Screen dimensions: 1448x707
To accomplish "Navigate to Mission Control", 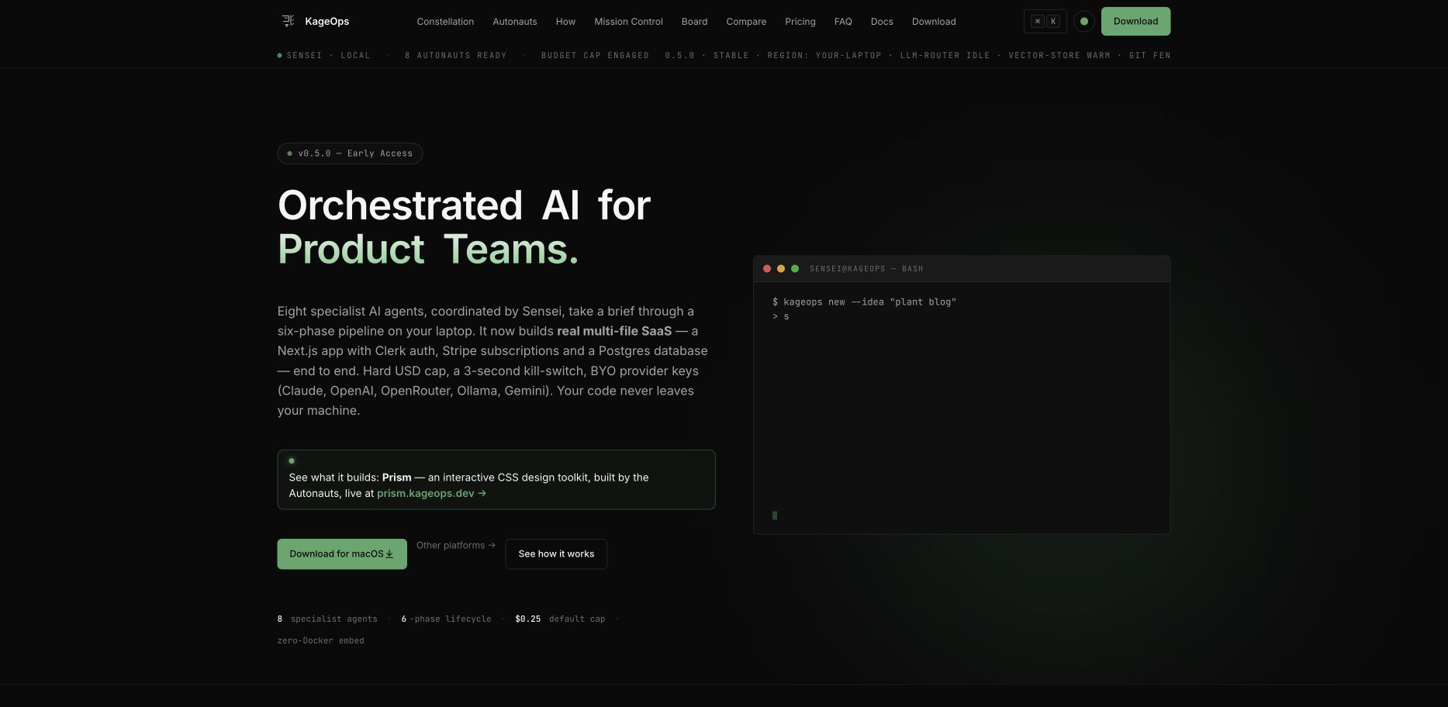I will tap(628, 22).
